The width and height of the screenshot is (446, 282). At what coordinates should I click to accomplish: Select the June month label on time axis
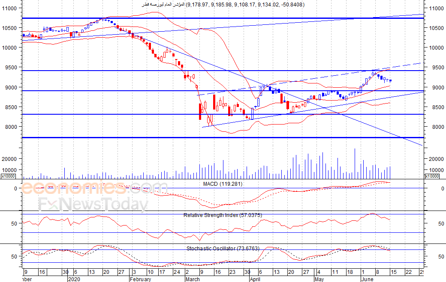pos(367,279)
